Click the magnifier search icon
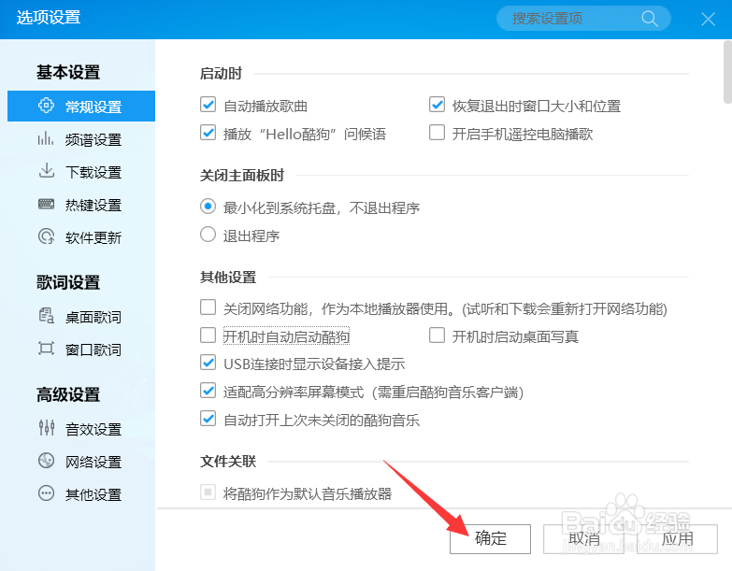 [x=650, y=19]
